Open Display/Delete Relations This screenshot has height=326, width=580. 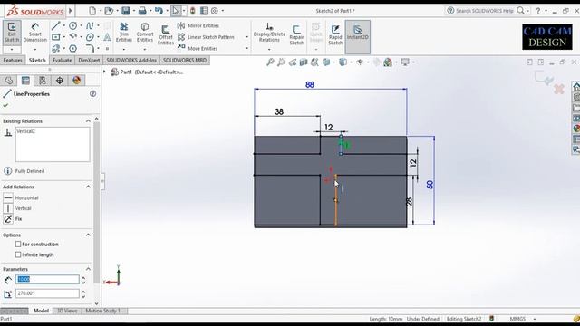tap(269, 33)
